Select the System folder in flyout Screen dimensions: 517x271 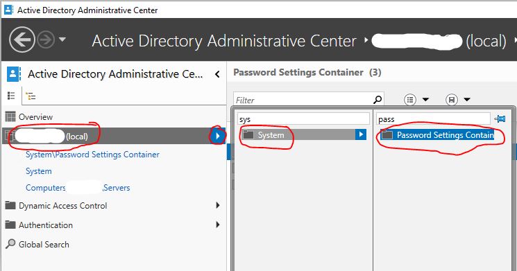tap(298, 134)
